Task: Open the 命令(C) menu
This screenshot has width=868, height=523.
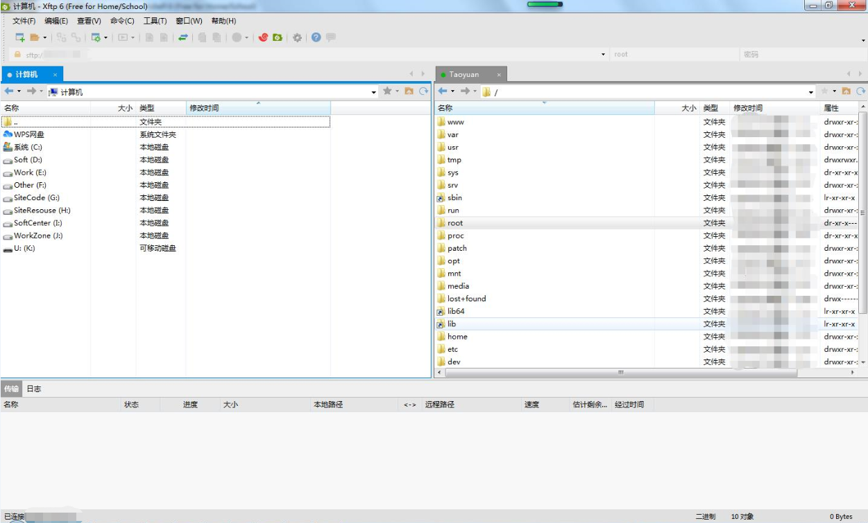Action: tap(122, 21)
